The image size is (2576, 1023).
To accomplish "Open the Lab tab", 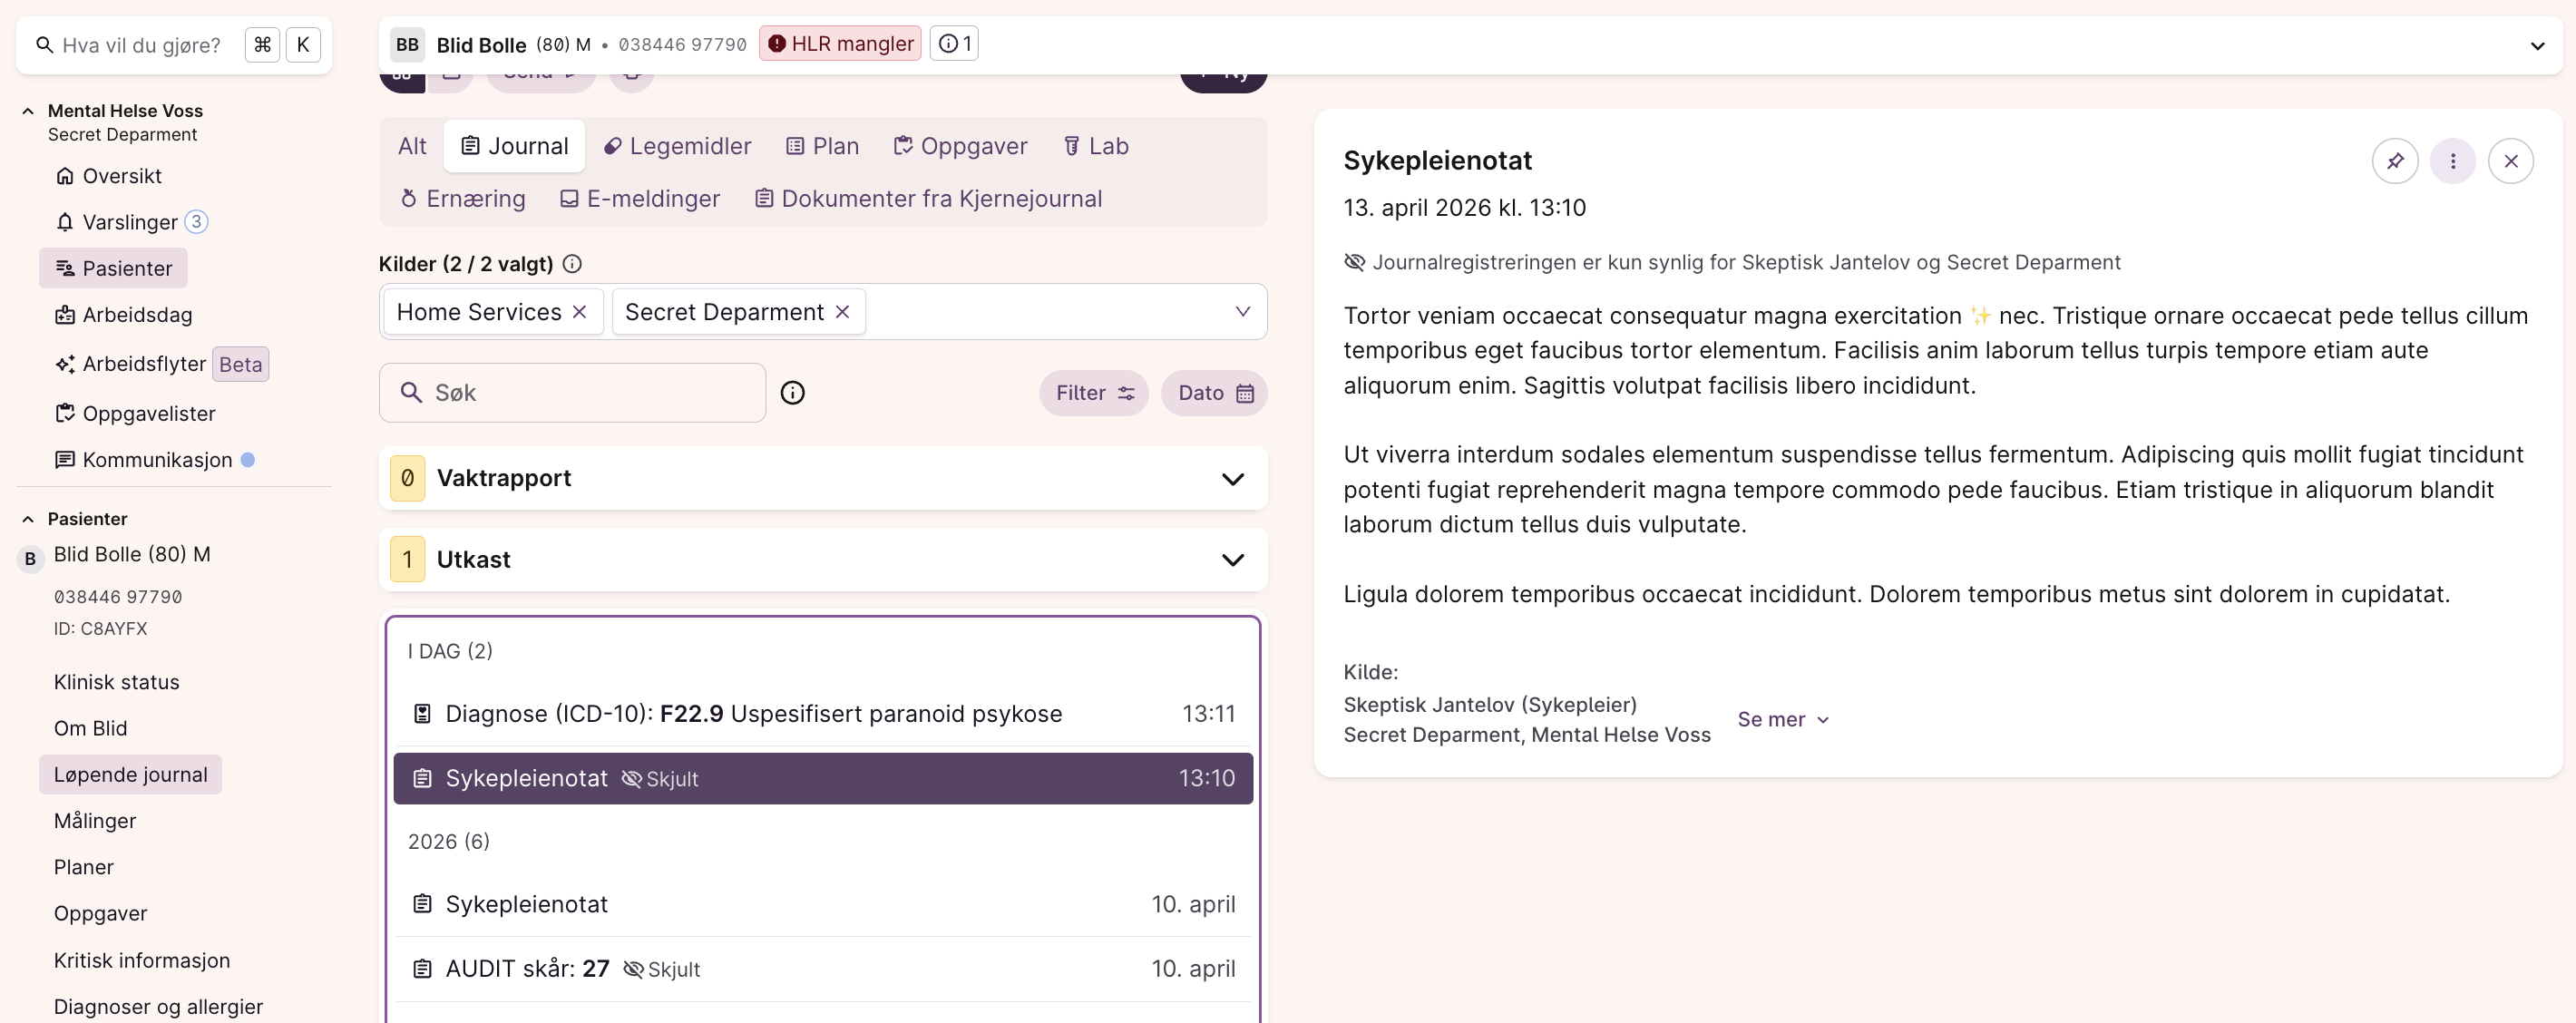I will (1095, 146).
